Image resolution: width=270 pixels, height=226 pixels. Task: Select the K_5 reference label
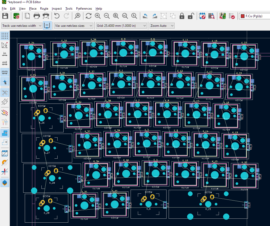(149, 209)
